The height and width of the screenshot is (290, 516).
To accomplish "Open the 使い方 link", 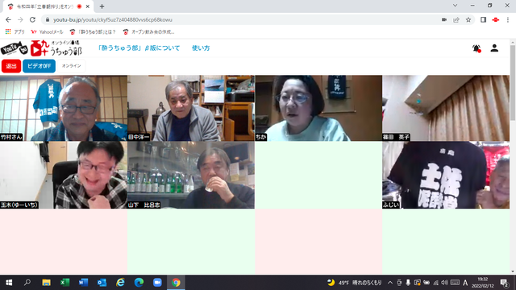I will tap(201, 48).
